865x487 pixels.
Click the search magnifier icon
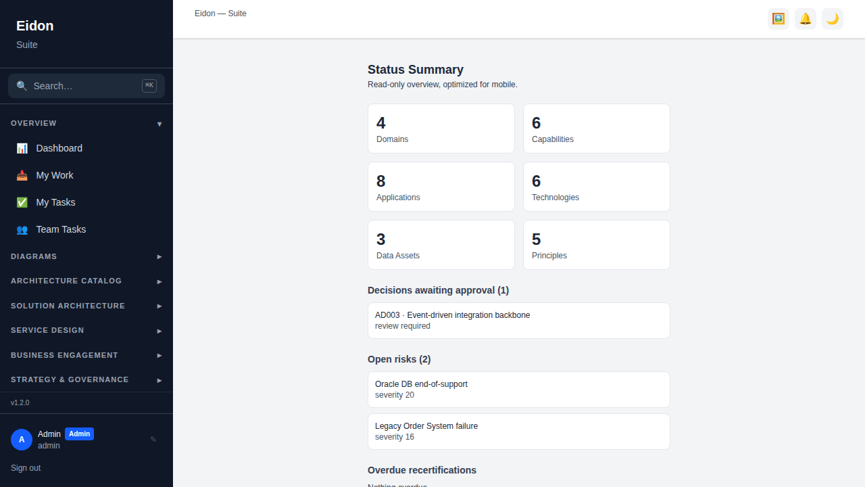22,86
